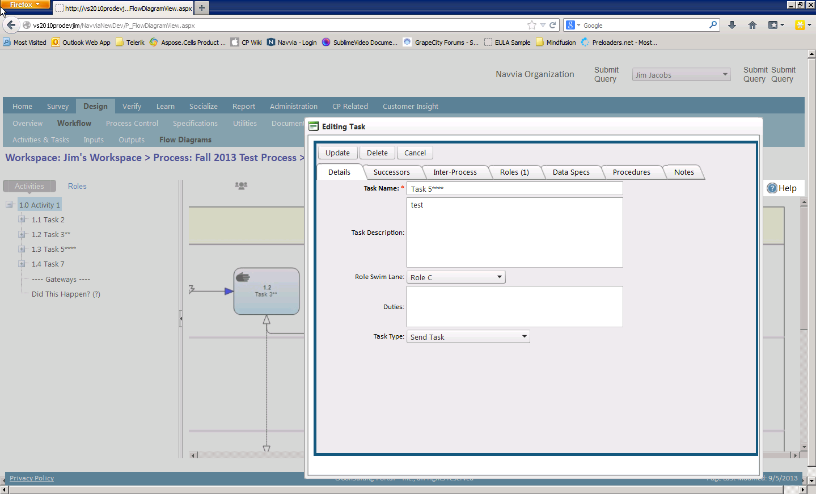The height and width of the screenshot is (494, 816).
Task: Open the Preloaders.net bookmark
Action: (x=619, y=43)
